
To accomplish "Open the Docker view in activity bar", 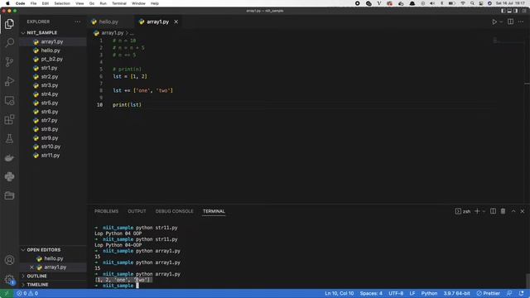I will click(9, 158).
